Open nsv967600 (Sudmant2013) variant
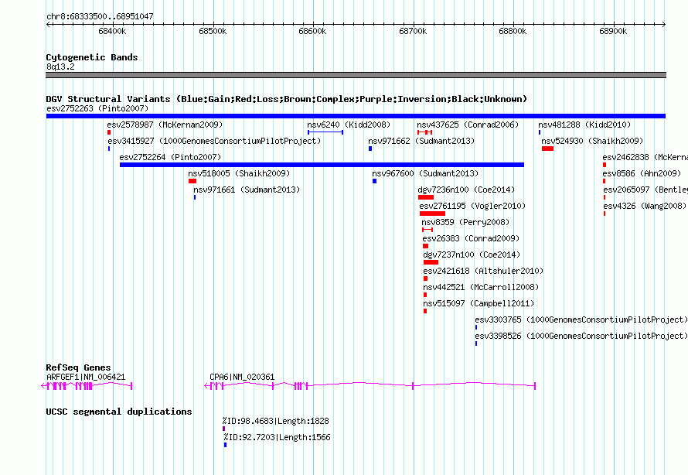Viewport: 688px width, 475px height. tap(425, 173)
